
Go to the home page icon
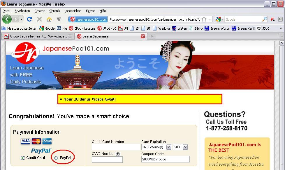pos(49,19)
